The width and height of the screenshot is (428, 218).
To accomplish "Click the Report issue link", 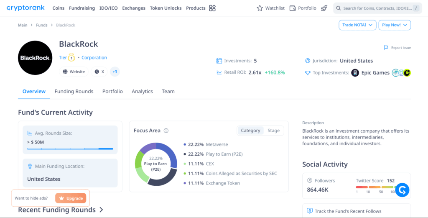I will [401, 48].
